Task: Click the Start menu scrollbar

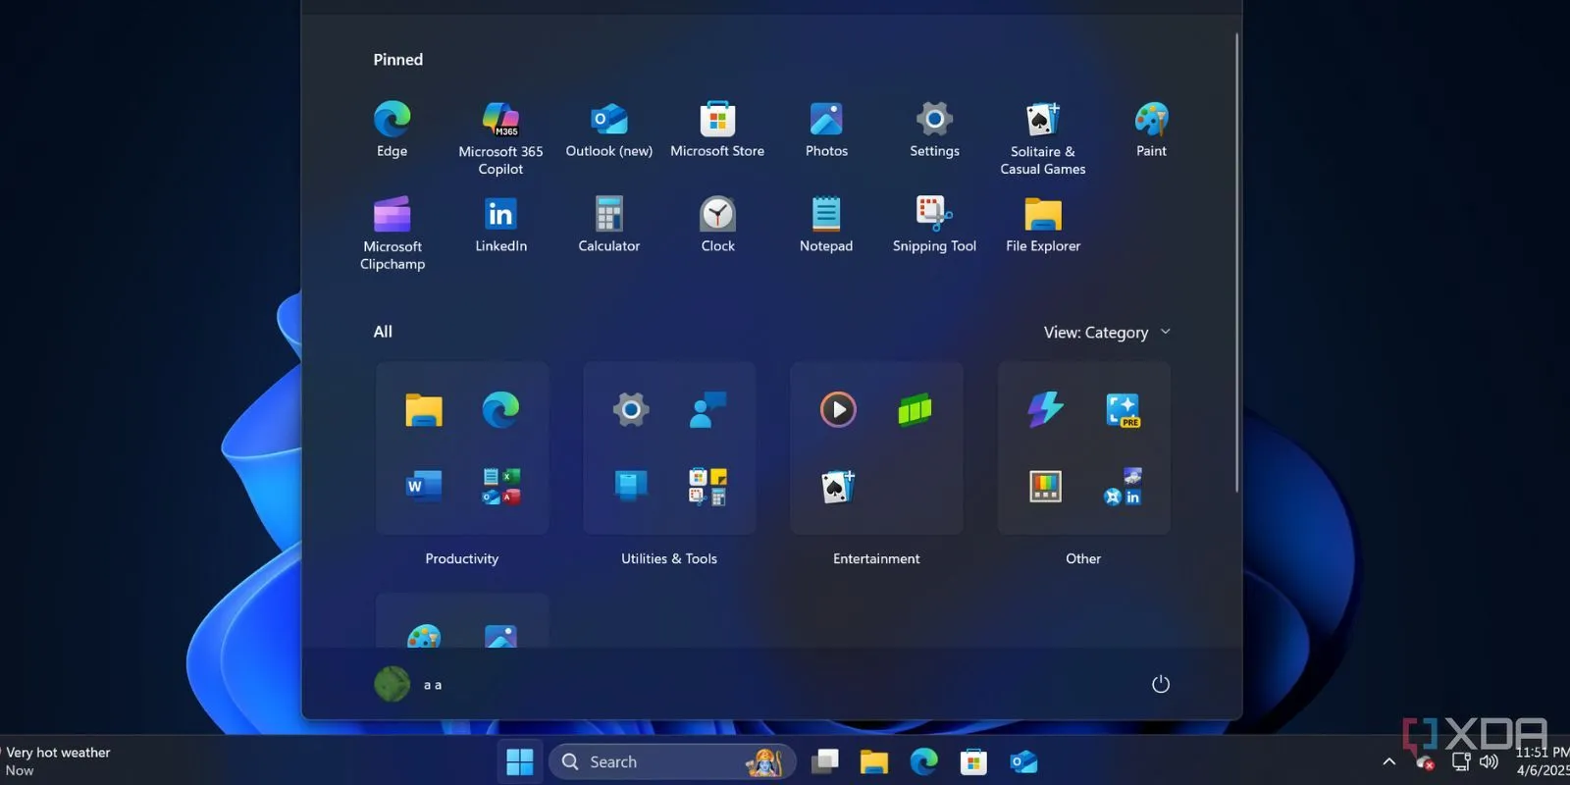Action: 1236,262
